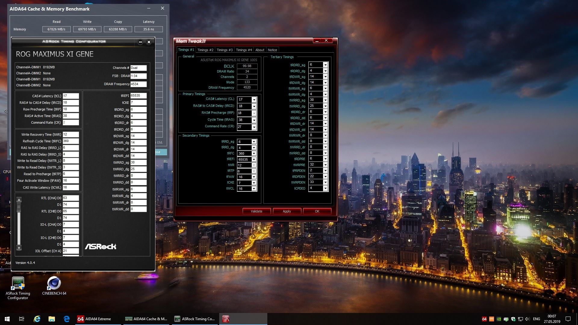Expand the tFAW dropdown in MemTweakIt
Screen dimensions: 578x325
click(x=254, y=177)
